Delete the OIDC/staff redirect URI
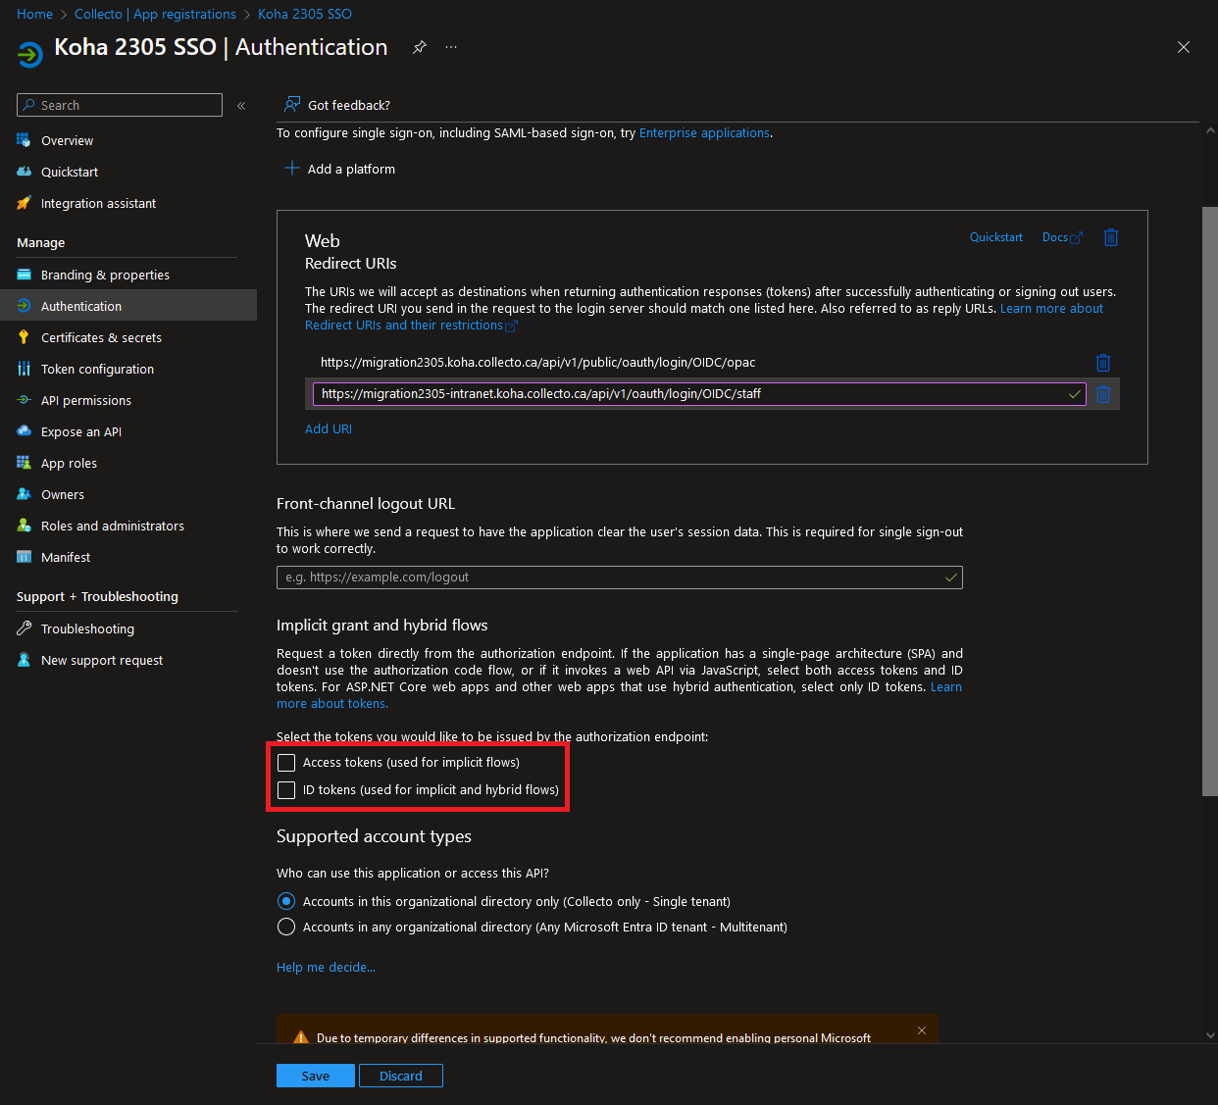Image resolution: width=1218 pixels, height=1105 pixels. coord(1103,394)
